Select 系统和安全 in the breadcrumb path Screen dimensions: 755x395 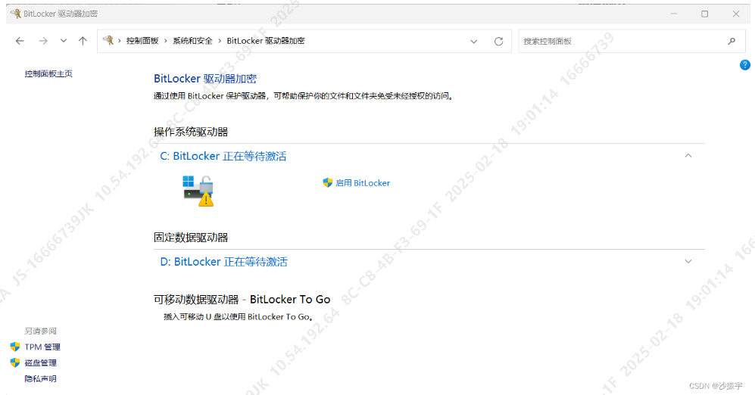click(192, 41)
